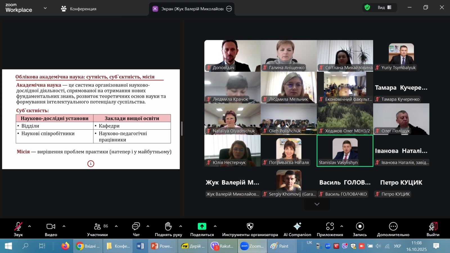Start recording with Запись button
The image size is (450, 253).
click(x=360, y=226)
